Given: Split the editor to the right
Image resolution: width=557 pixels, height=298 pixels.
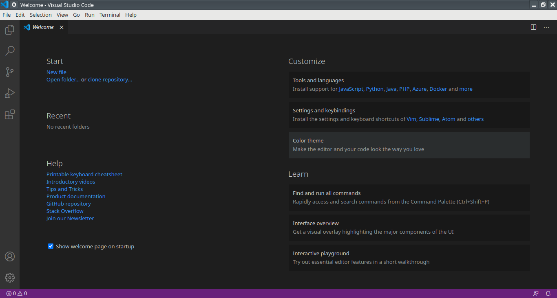Looking at the screenshot, I should [x=533, y=27].
